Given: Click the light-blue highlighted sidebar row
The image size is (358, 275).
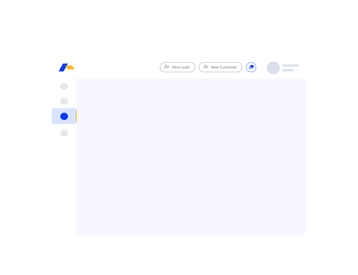Looking at the screenshot, I should tap(64, 116).
